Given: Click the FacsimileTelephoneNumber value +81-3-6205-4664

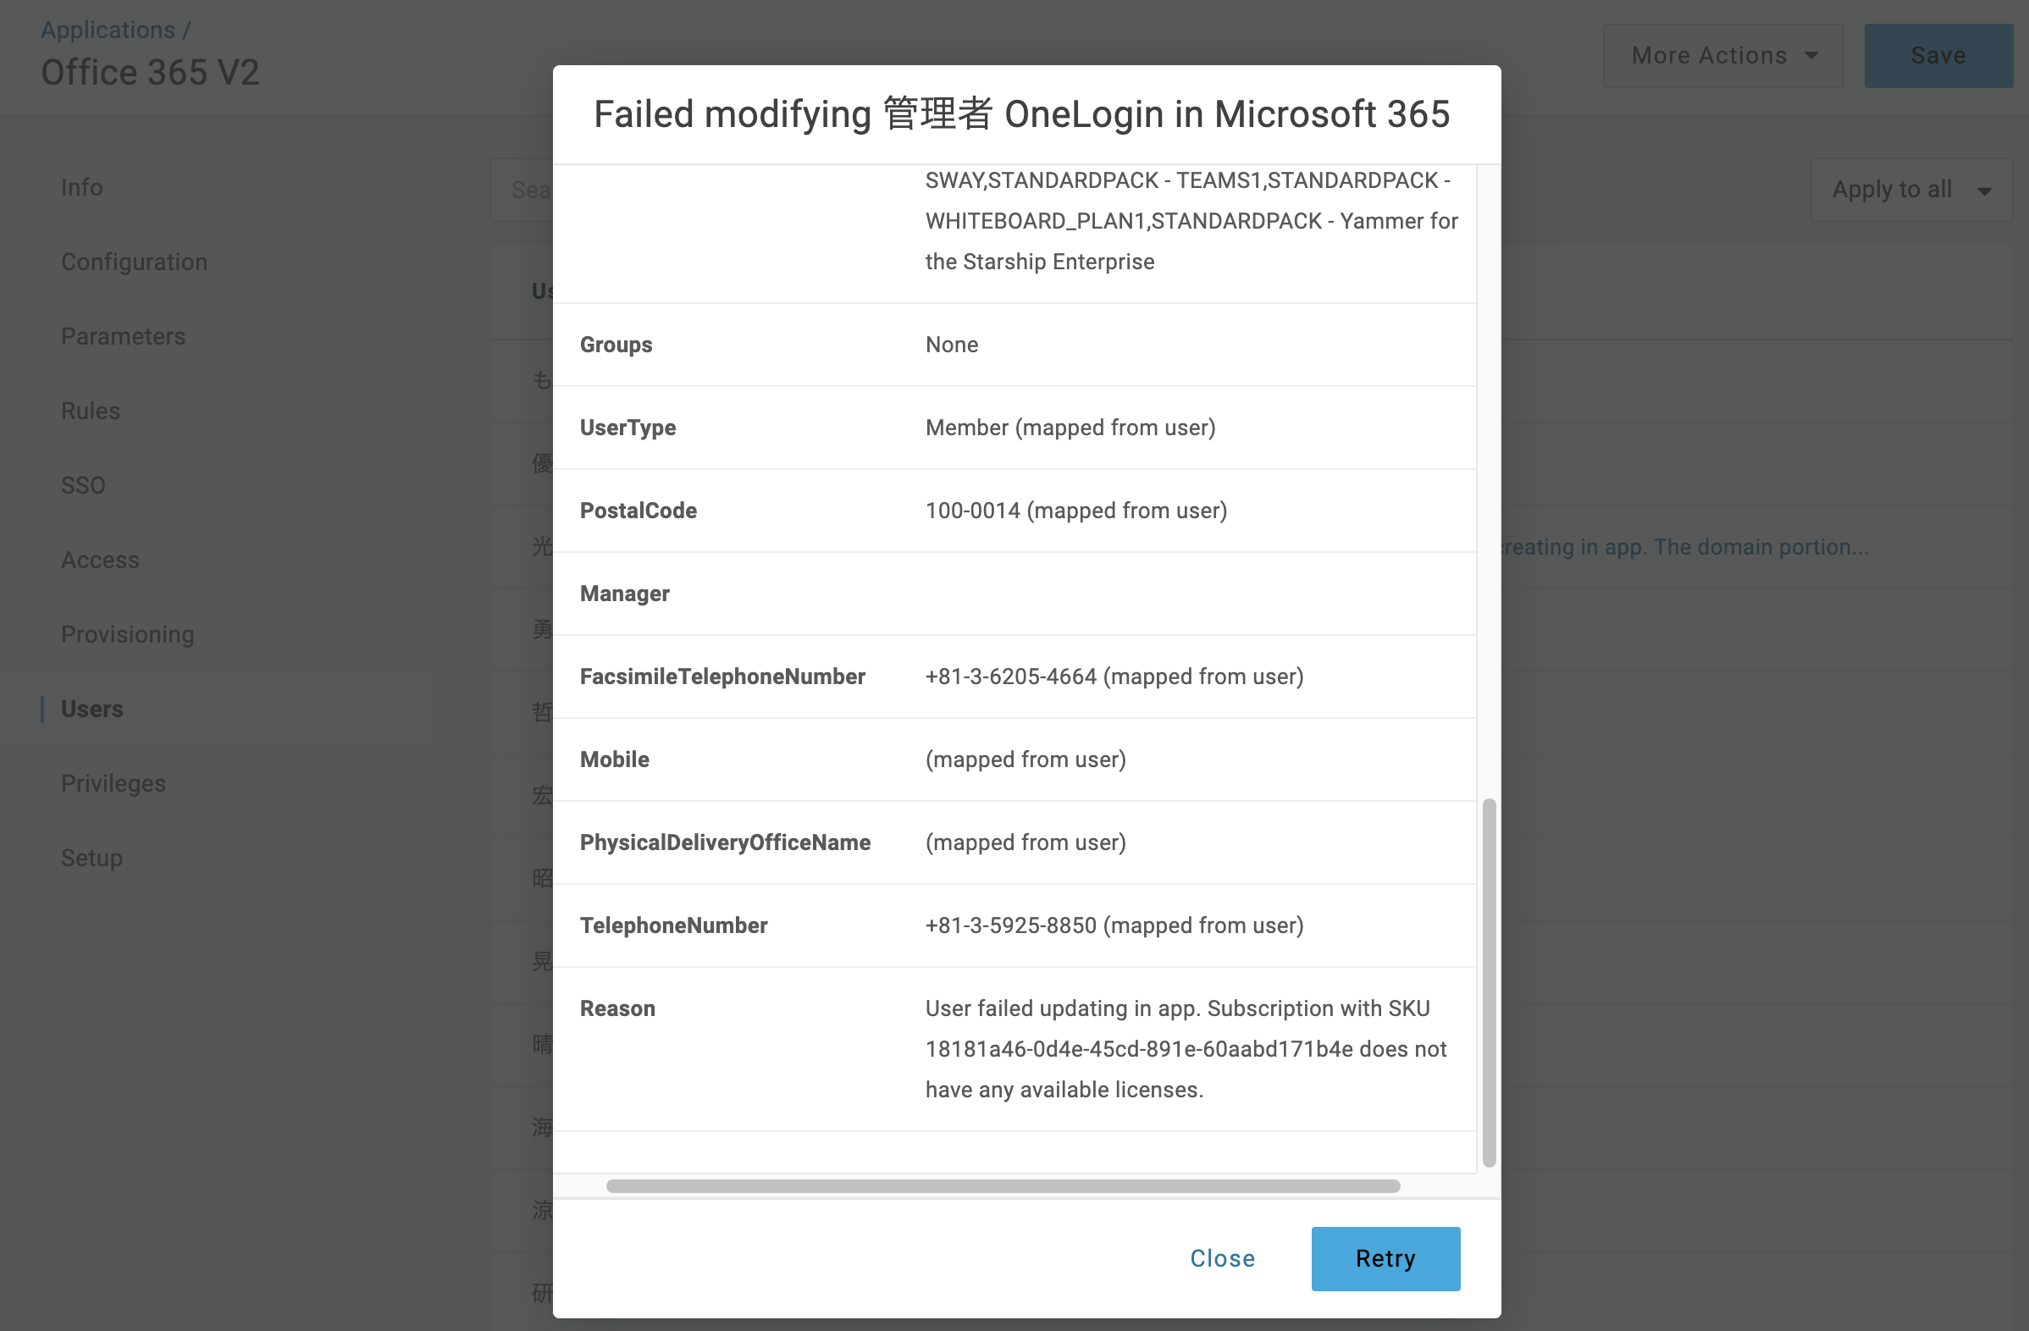Looking at the screenshot, I should coord(1011,676).
